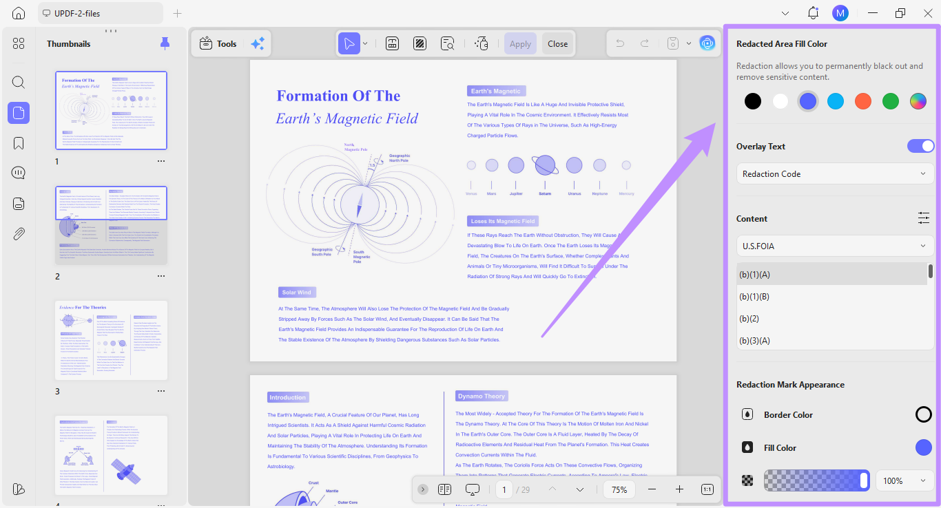Open the Tools menu
The width and height of the screenshot is (941, 508).
(x=218, y=43)
